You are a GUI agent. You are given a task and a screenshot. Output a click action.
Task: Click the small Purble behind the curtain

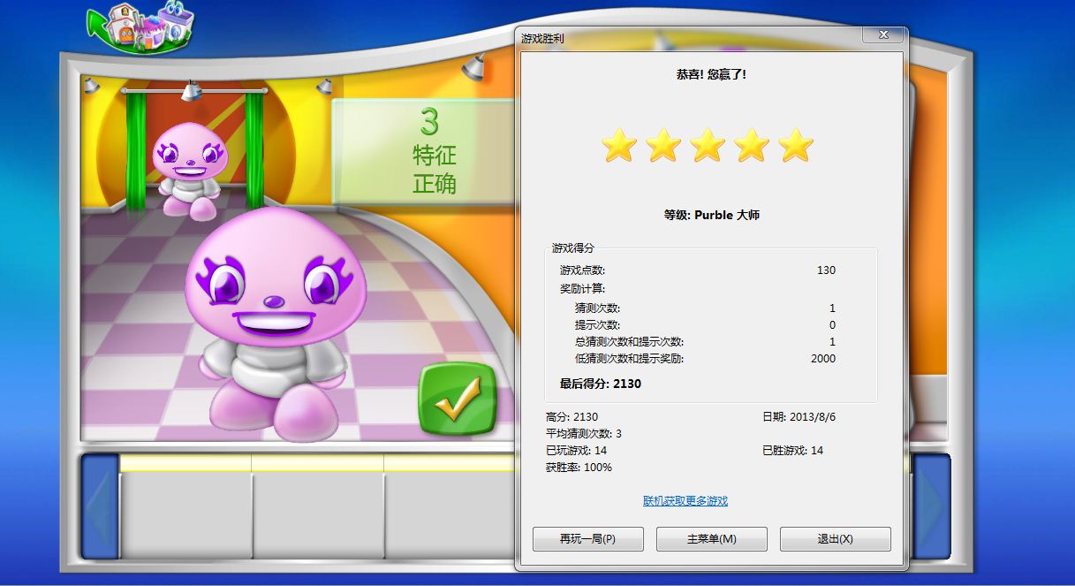click(x=189, y=171)
